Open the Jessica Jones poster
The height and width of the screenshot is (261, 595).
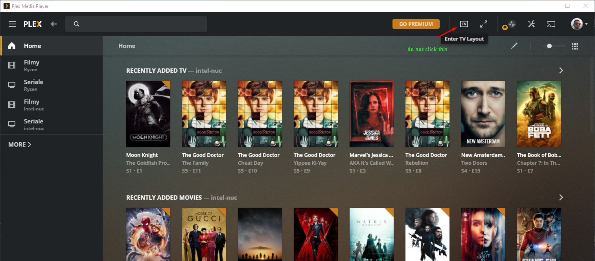pyautogui.click(x=372, y=114)
